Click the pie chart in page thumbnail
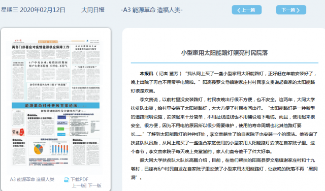325x191 pixels. coord(39,149)
